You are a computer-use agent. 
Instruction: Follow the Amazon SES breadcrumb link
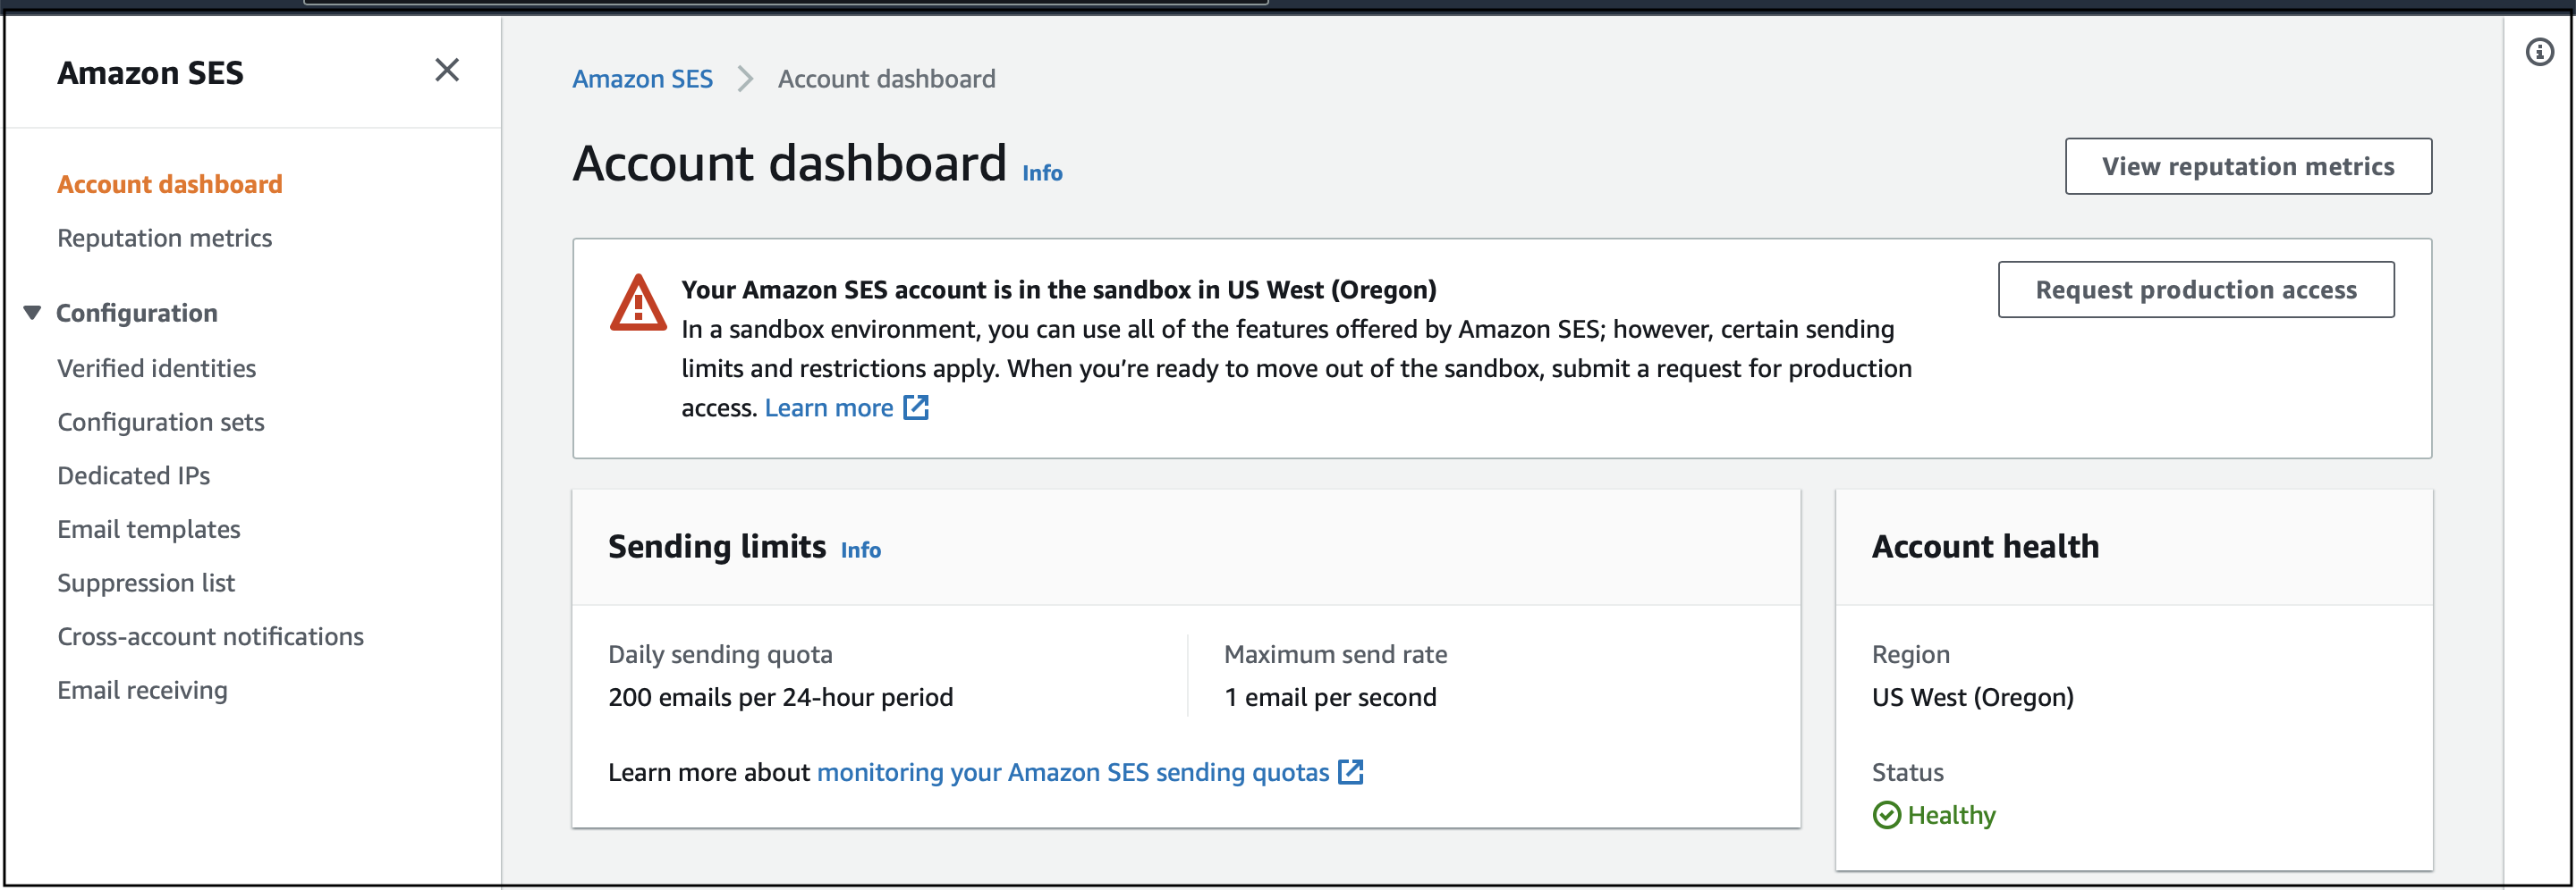tap(642, 79)
